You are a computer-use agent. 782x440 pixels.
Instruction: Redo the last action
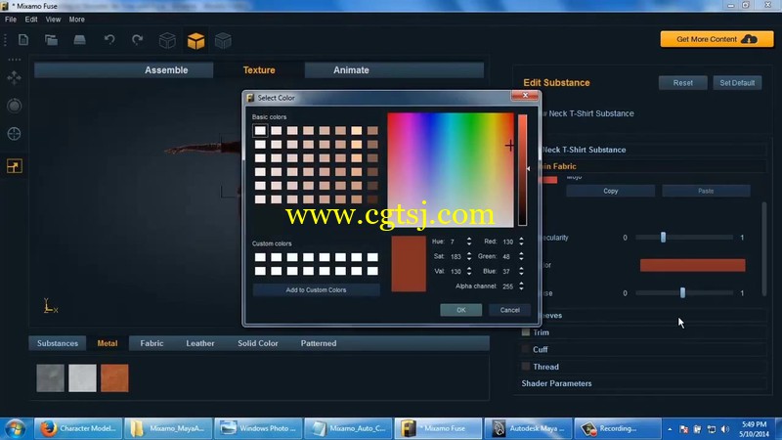[137, 40]
